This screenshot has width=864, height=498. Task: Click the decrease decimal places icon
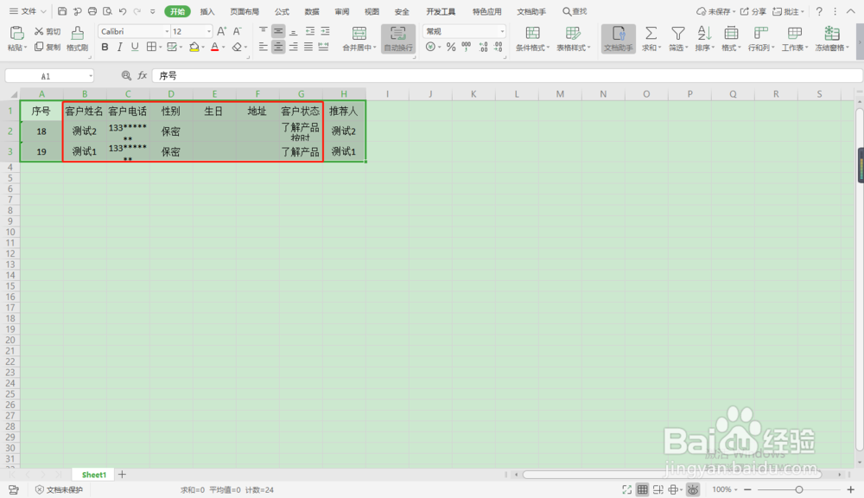(499, 47)
